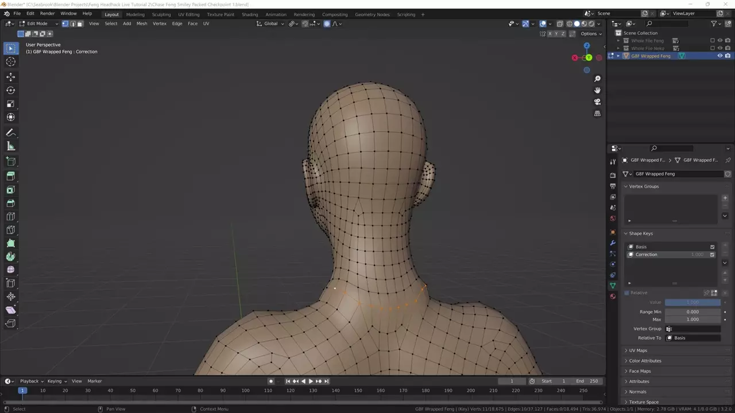
Task: Click the shape key Value slider
Action: pyautogui.click(x=693, y=302)
